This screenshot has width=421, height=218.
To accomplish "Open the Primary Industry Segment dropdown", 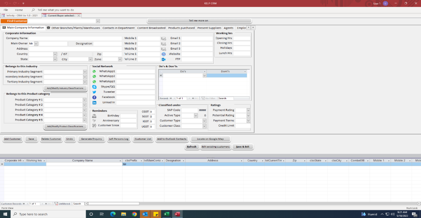I will [85, 72].
